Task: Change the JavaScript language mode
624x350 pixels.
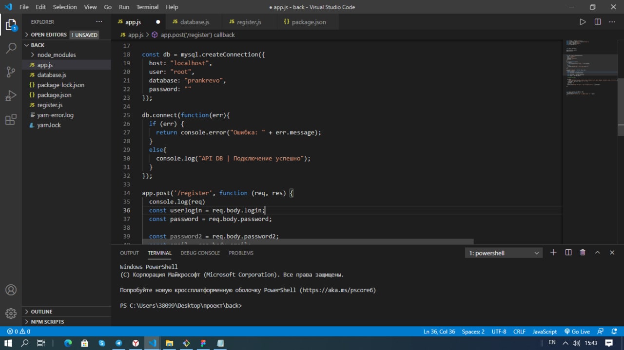Action: tap(544, 332)
